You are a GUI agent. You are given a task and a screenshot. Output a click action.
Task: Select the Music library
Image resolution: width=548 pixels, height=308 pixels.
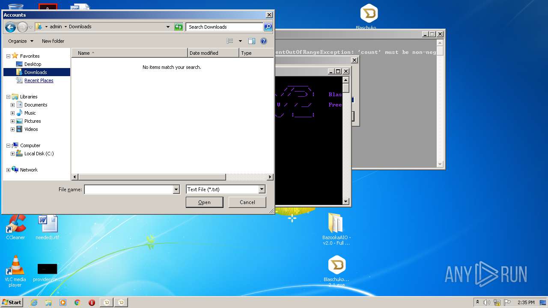tap(30, 113)
